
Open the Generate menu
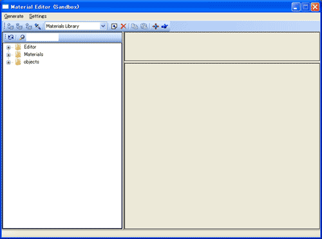pyautogui.click(x=14, y=16)
